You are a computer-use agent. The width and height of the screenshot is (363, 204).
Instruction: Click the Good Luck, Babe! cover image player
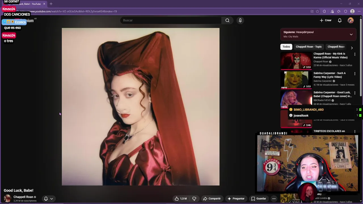[x=141, y=107]
